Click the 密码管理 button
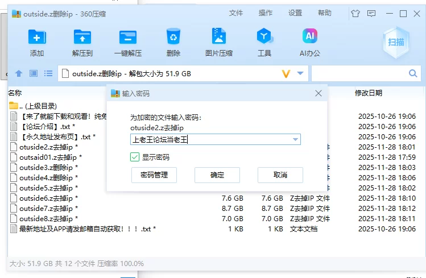The width and height of the screenshot is (426, 278). (154, 175)
